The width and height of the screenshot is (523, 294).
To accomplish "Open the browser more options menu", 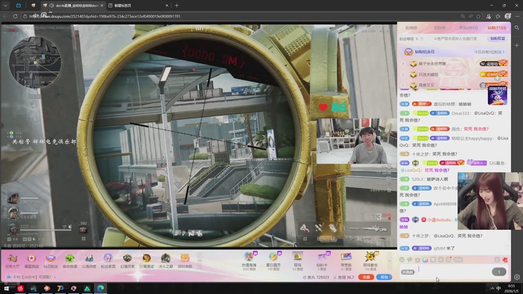I will [x=517, y=16].
